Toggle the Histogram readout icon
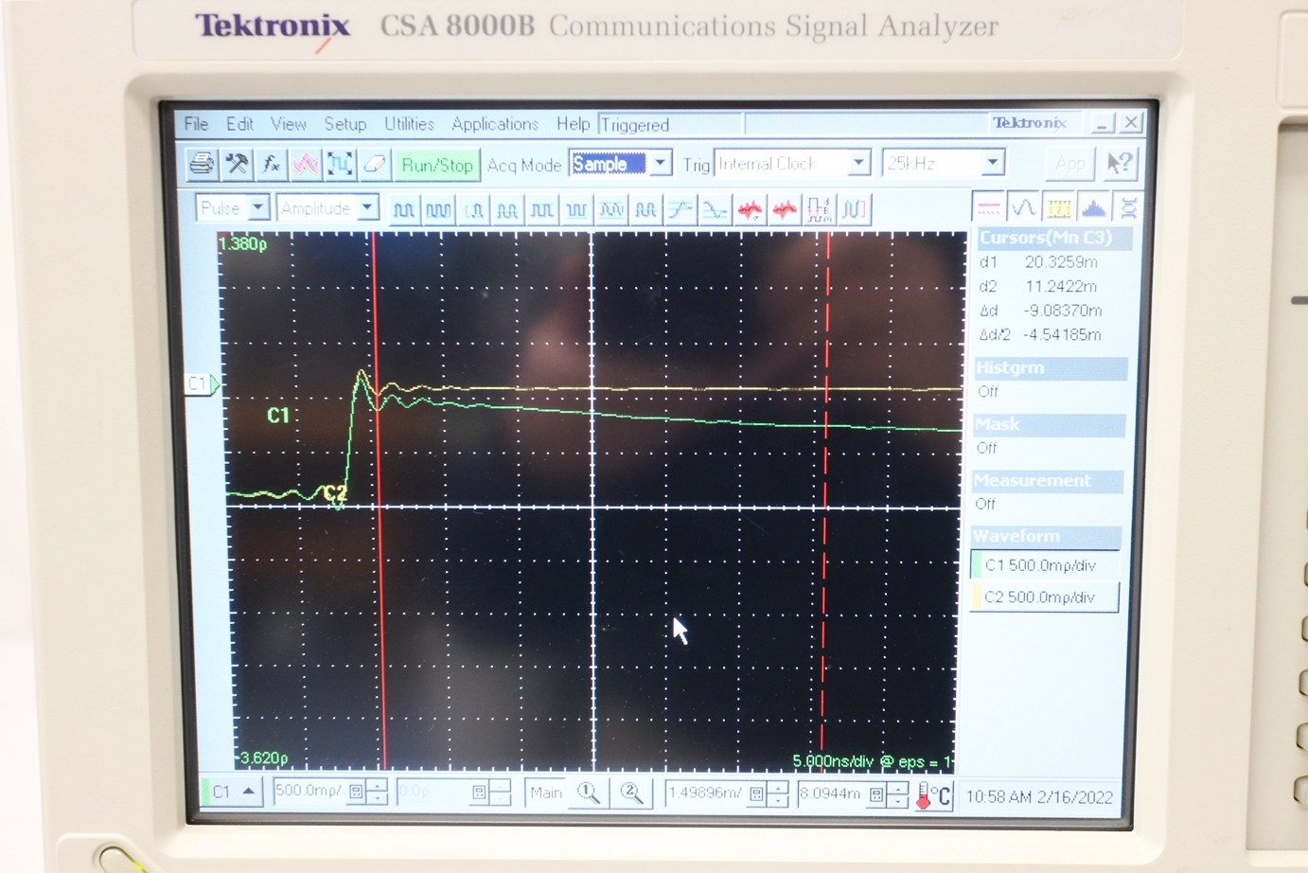Screen dimensions: 1308x873 pyautogui.click(x=1093, y=207)
